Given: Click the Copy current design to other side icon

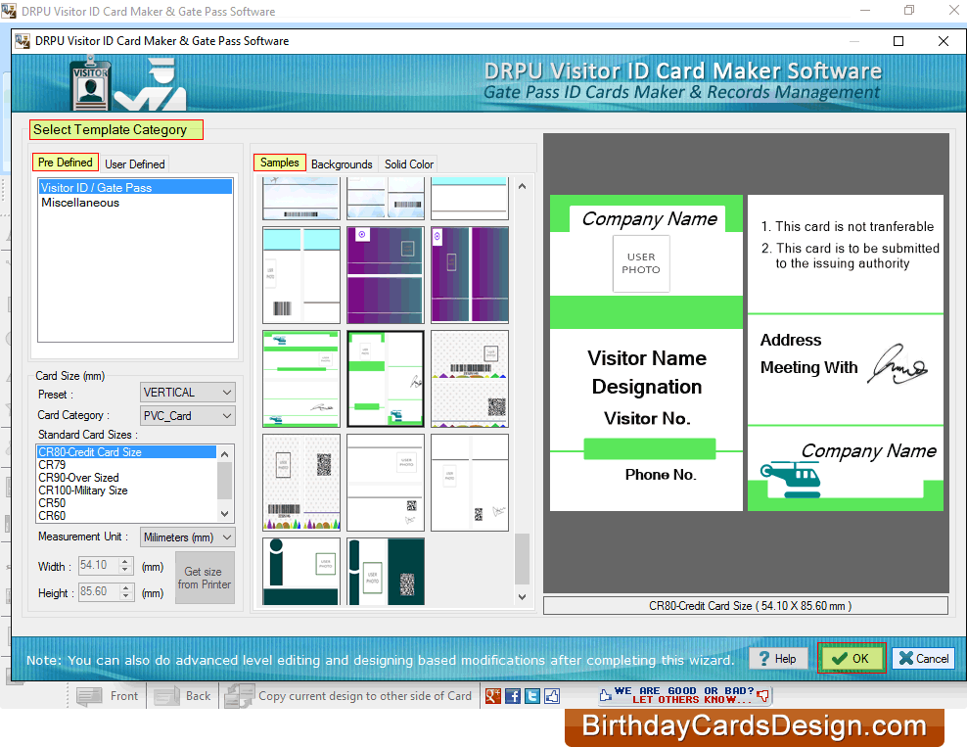Looking at the screenshot, I should click(x=239, y=696).
